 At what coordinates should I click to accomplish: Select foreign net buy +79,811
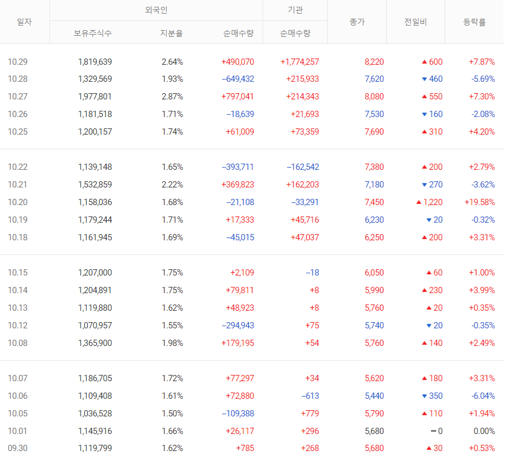tap(239, 290)
